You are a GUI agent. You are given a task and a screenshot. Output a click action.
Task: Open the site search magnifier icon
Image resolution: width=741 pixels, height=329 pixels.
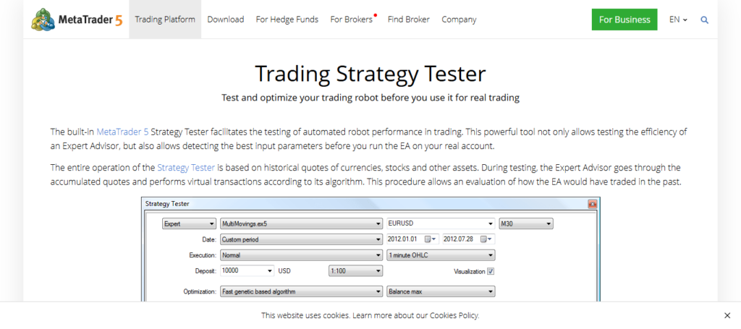pos(705,20)
